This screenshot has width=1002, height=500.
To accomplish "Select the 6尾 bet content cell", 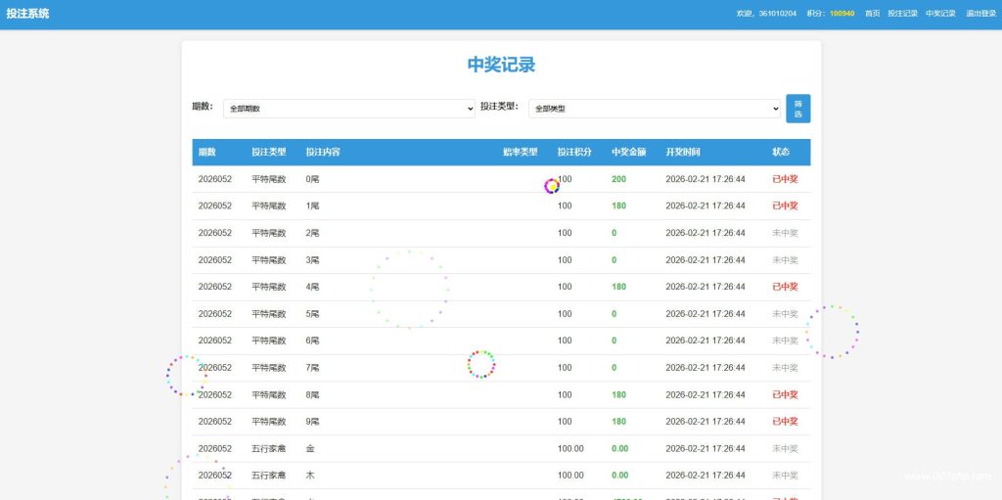I will click(x=312, y=341).
